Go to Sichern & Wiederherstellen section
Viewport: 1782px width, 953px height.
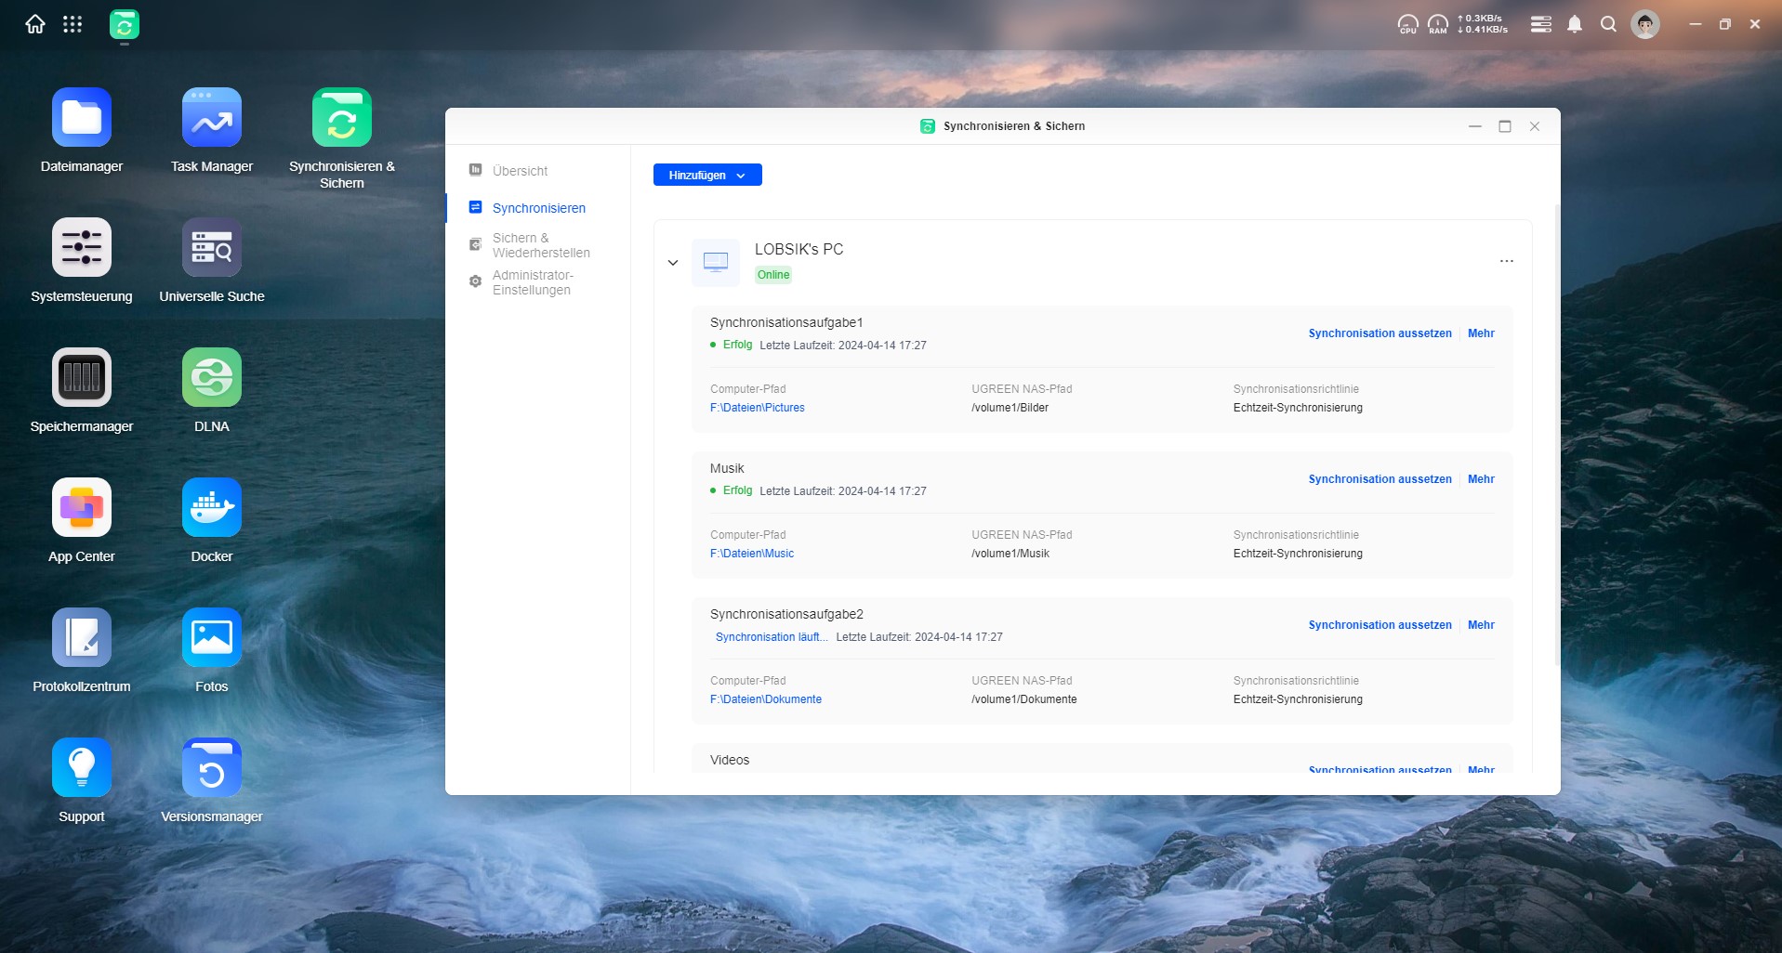540,245
